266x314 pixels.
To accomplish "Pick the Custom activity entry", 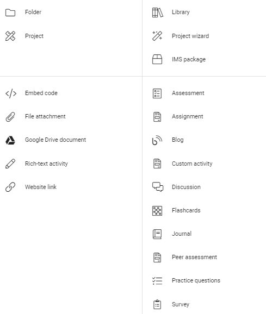I will [192, 164].
